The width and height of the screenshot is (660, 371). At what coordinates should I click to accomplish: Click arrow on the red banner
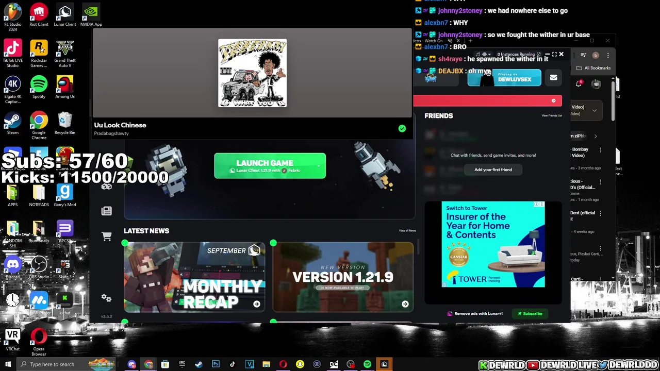[553, 101]
